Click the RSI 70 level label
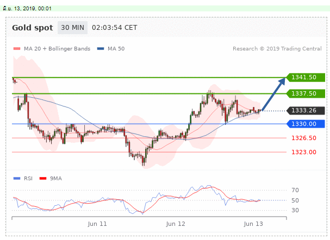This screenshot has height=240, width=330. (x=295, y=190)
